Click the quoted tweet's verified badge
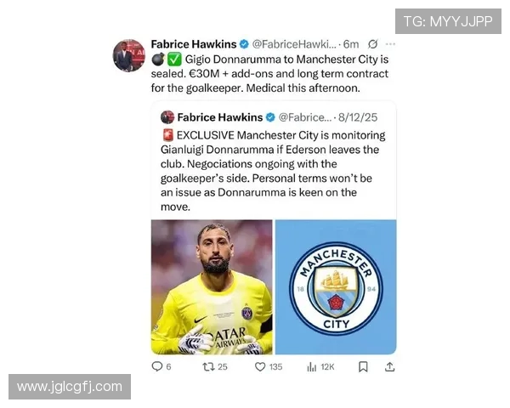Screen dimensions: 510x408 pyautogui.click(x=270, y=117)
